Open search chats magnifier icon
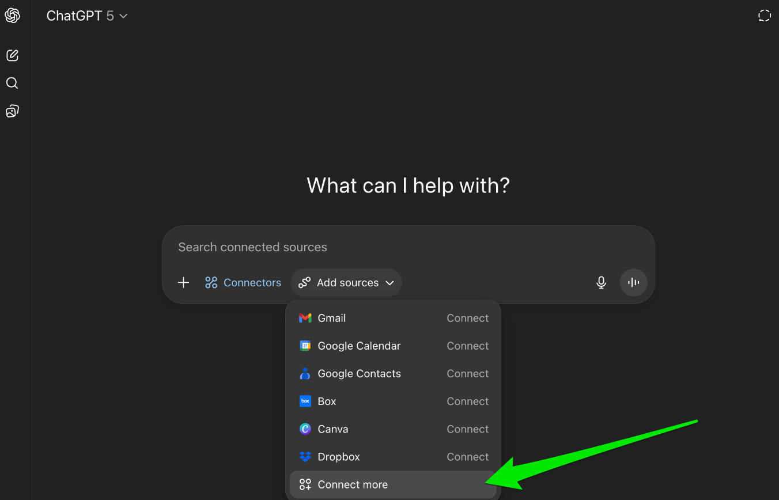The image size is (779, 500). pyautogui.click(x=13, y=84)
